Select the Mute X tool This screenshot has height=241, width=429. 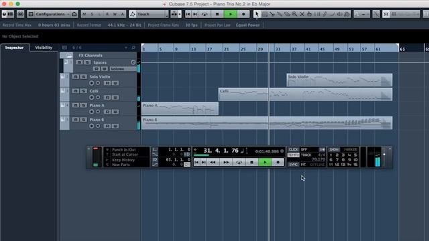click(x=302, y=14)
